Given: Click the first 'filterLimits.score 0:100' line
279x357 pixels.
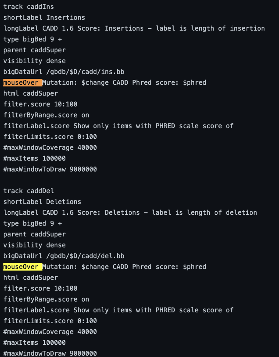Looking at the screenshot, I should tap(50, 137).
